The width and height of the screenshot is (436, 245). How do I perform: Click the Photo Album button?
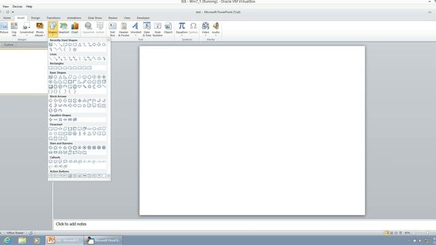pyautogui.click(x=40, y=29)
